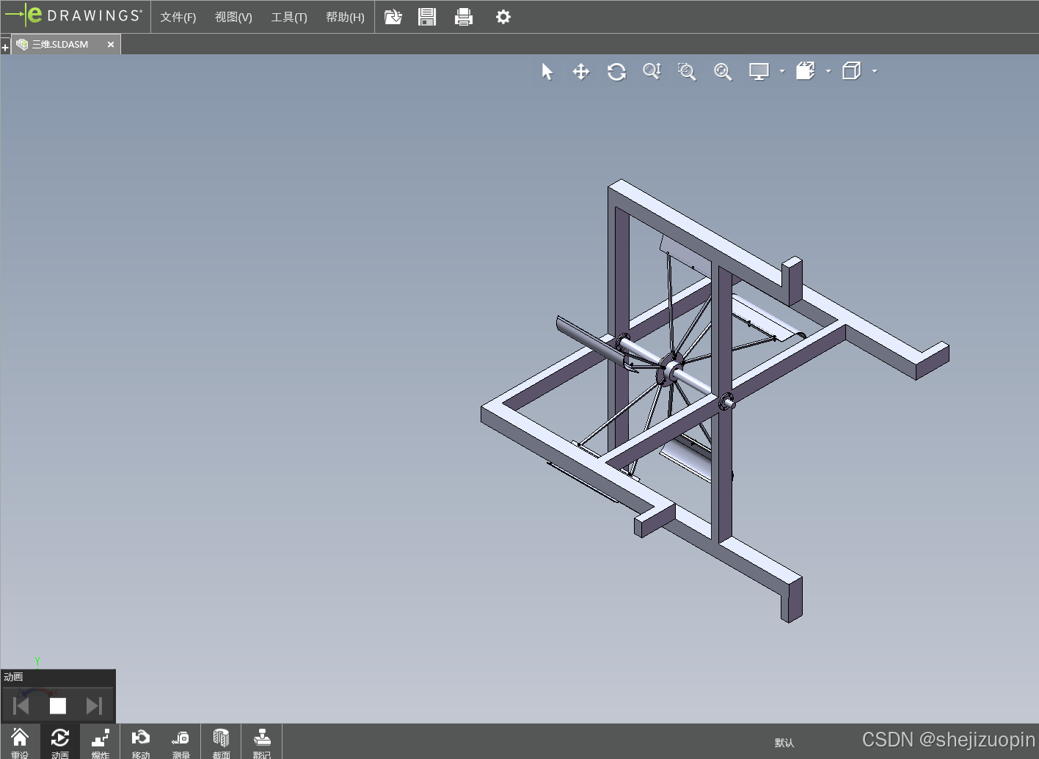
Task: Activate the zoom to area tool
Action: click(687, 71)
